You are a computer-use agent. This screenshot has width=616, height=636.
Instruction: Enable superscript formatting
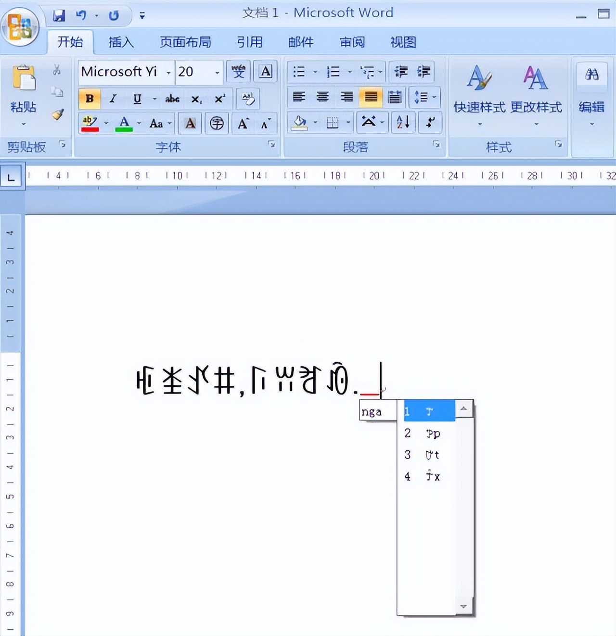219,99
